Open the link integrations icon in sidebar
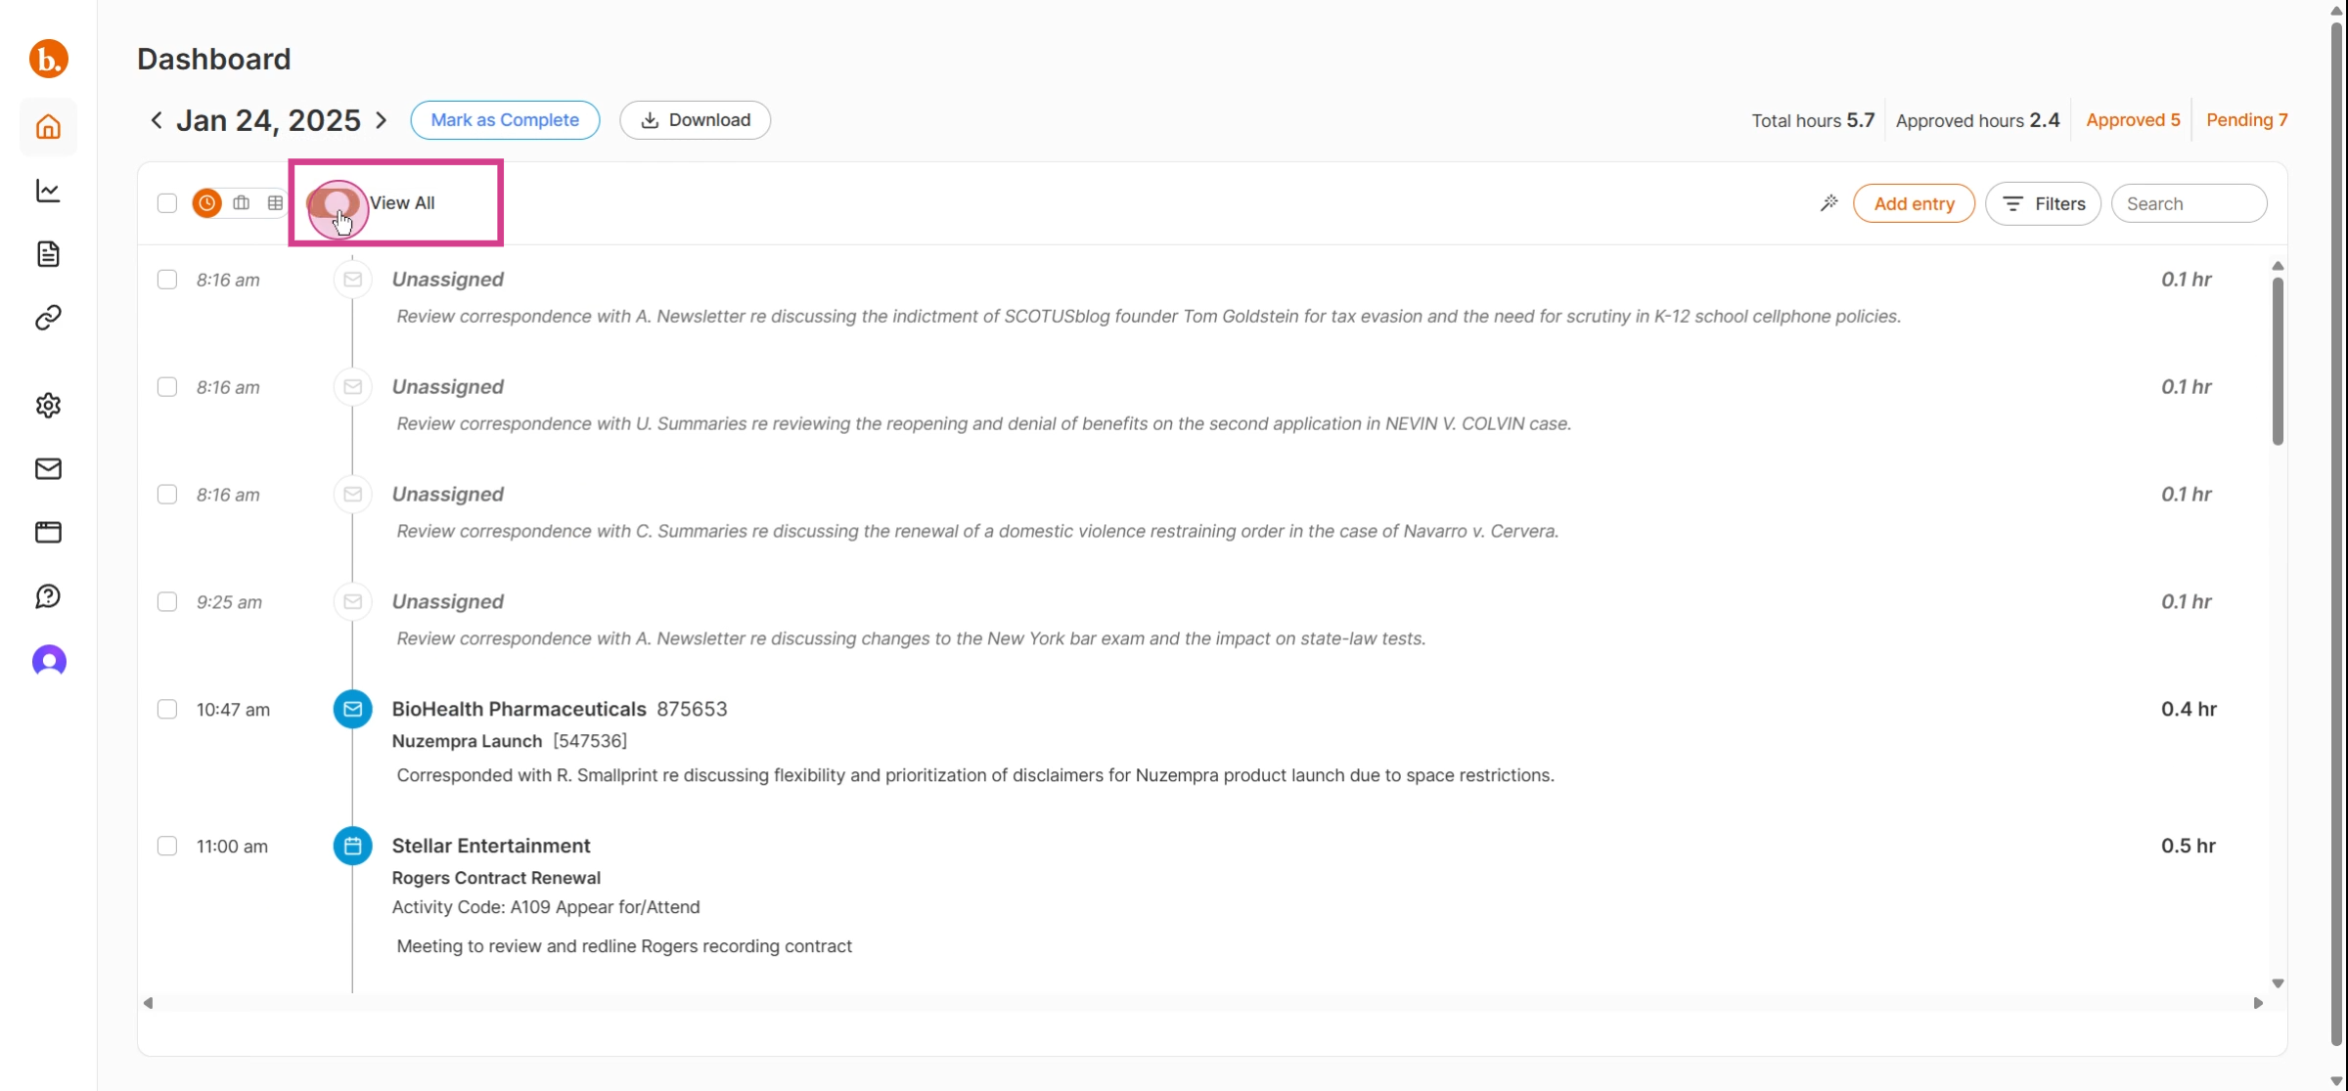This screenshot has width=2348, height=1091. click(x=48, y=318)
